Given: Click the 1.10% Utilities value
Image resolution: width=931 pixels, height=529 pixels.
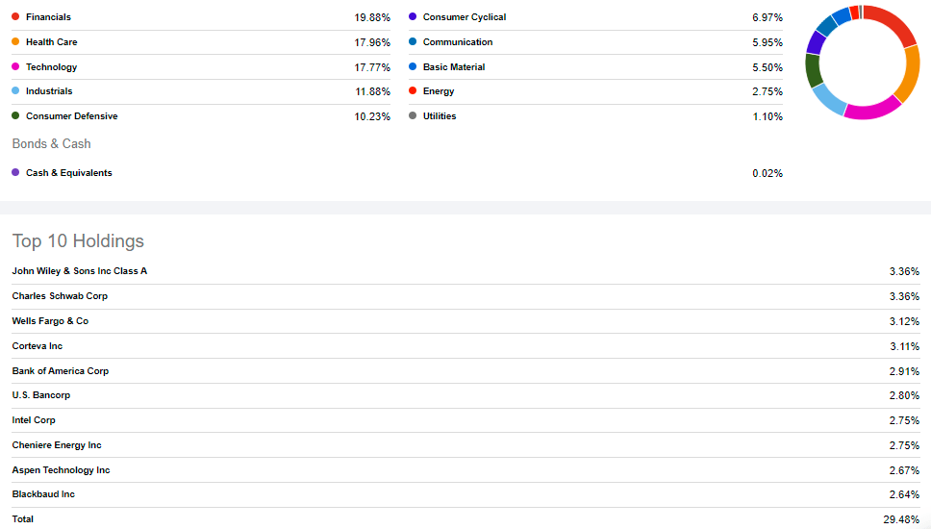Looking at the screenshot, I should tap(767, 117).
